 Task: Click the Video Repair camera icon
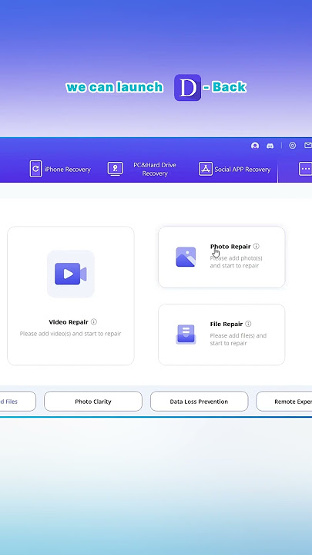(70, 274)
